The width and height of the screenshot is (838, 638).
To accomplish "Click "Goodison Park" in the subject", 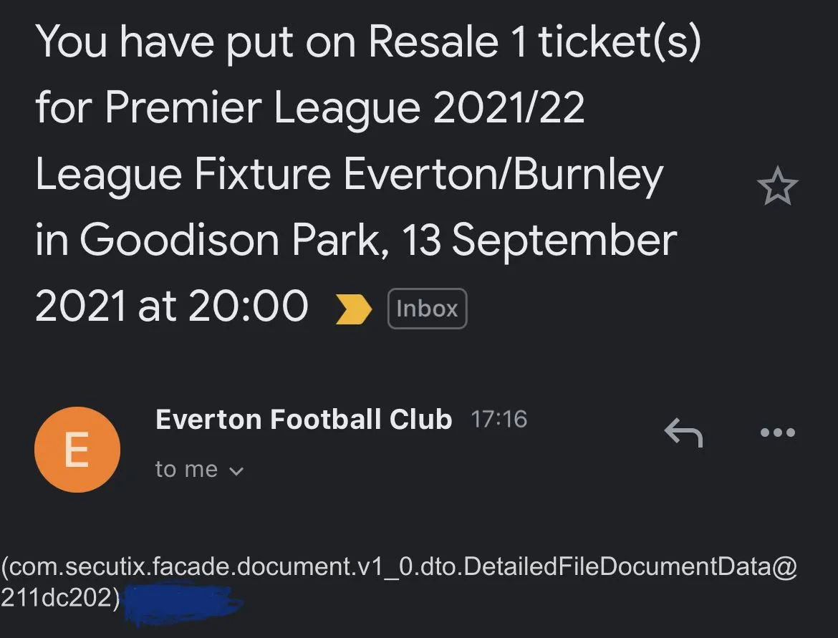I will coord(229,241).
